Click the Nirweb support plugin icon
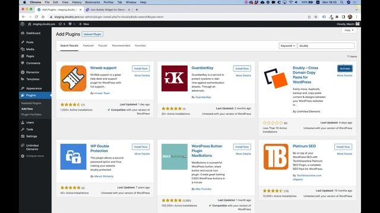380x213 pixels. pos(73,79)
